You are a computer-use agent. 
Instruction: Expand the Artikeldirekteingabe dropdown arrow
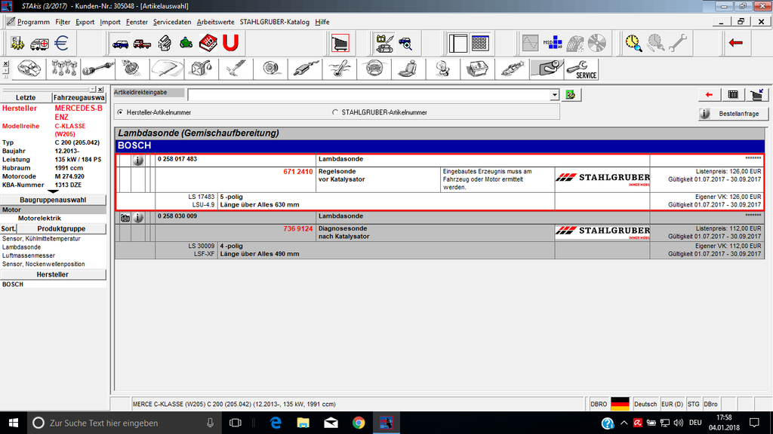point(555,94)
